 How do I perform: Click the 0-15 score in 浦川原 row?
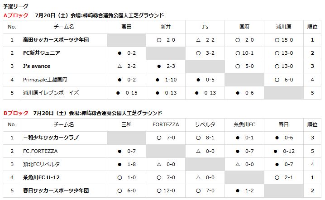click(131, 93)
